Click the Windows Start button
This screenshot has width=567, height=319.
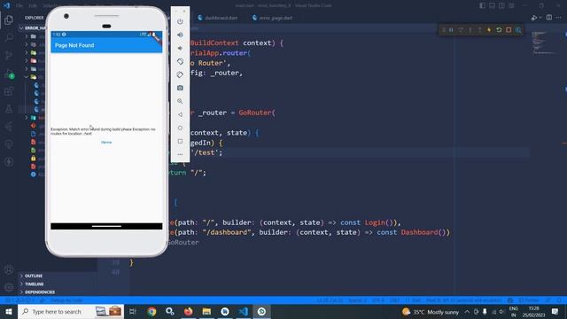pos(9,311)
